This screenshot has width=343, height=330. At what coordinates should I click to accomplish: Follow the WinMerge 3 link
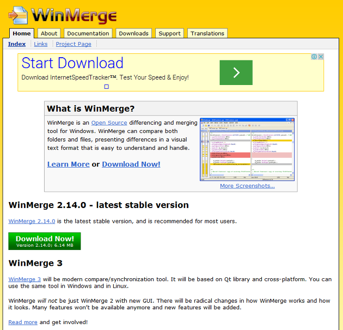24,279
